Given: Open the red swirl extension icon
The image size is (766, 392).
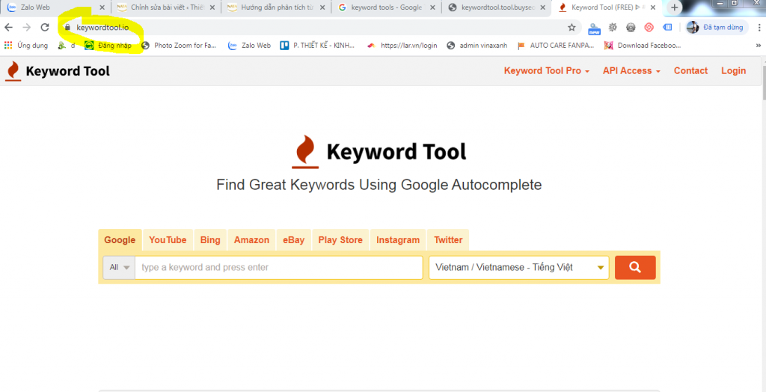Looking at the screenshot, I should (649, 28).
